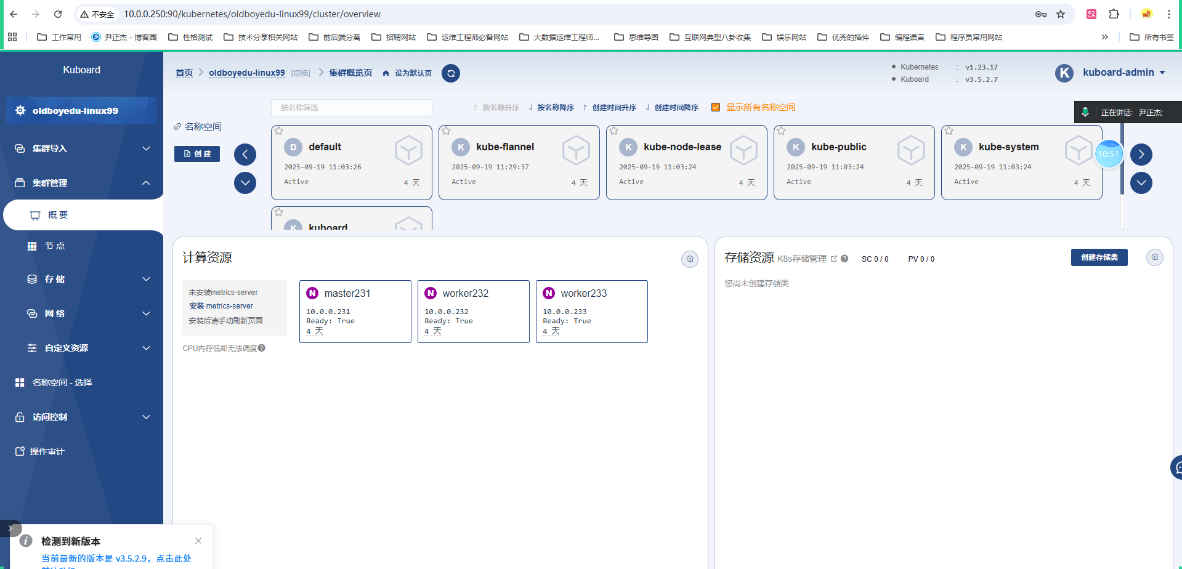Image resolution: width=1182 pixels, height=569 pixels.
Task: Open the browser extensions puzzle icon
Action: click(1114, 14)
